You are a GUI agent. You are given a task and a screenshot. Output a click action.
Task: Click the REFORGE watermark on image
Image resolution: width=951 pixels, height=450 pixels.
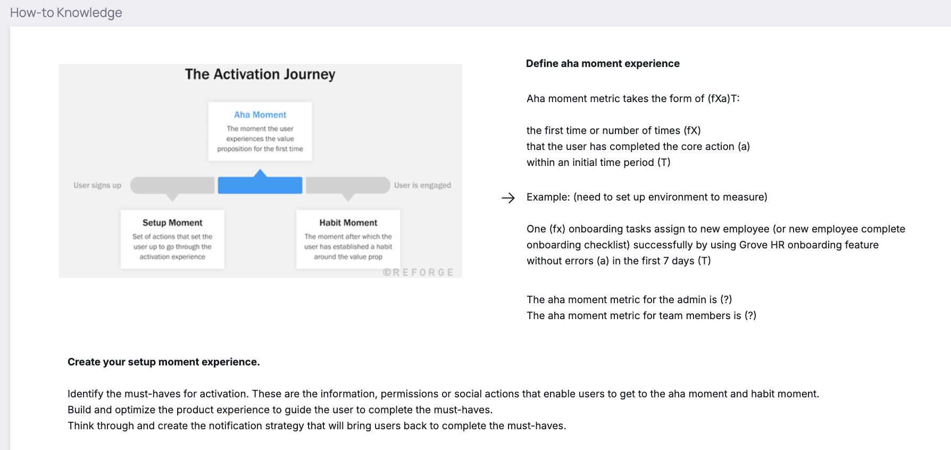click(418, 272)
